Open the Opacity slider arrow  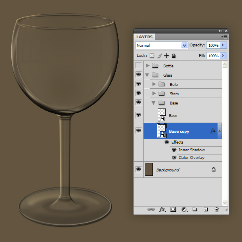pyautogui.click(x=223, y=45)
